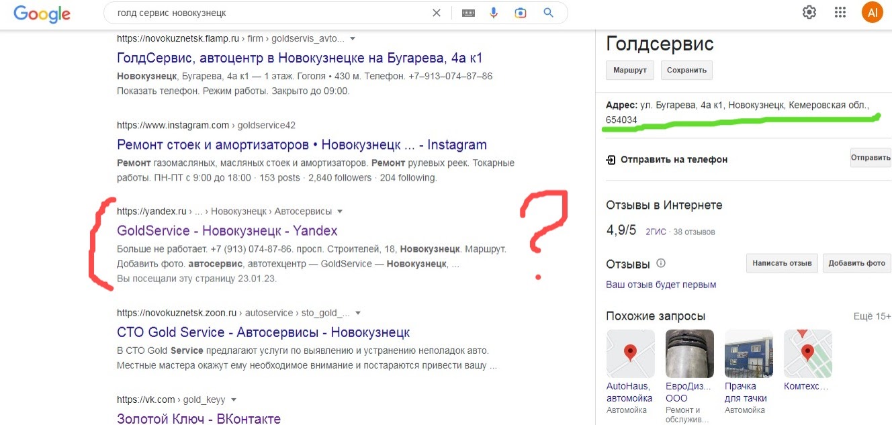Click Добавить фото button
The image size is (892, 425).
[x=857, y=263]
